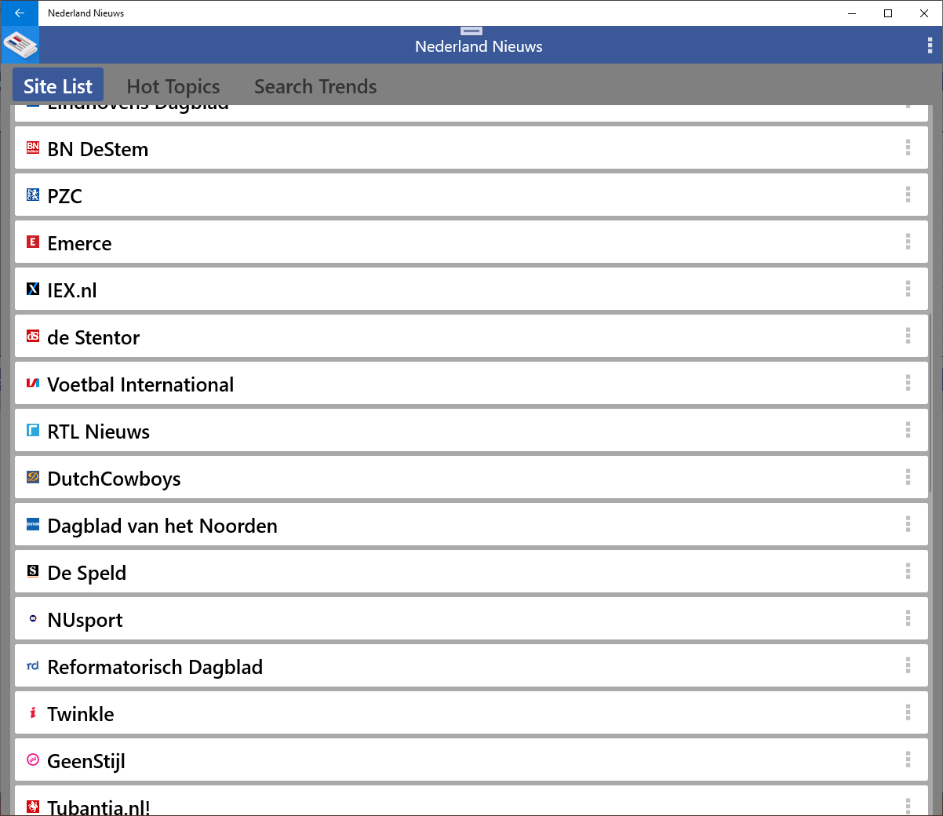The width and height of the screenshot is (943, 816).
Task: Switch to the Site List tab
Action: pyautogui.click(x=58, y=86)
